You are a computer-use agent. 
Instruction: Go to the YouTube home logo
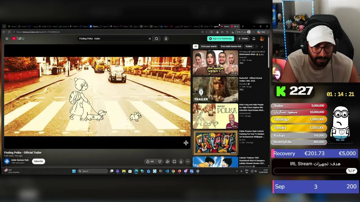tap(18, 38)
